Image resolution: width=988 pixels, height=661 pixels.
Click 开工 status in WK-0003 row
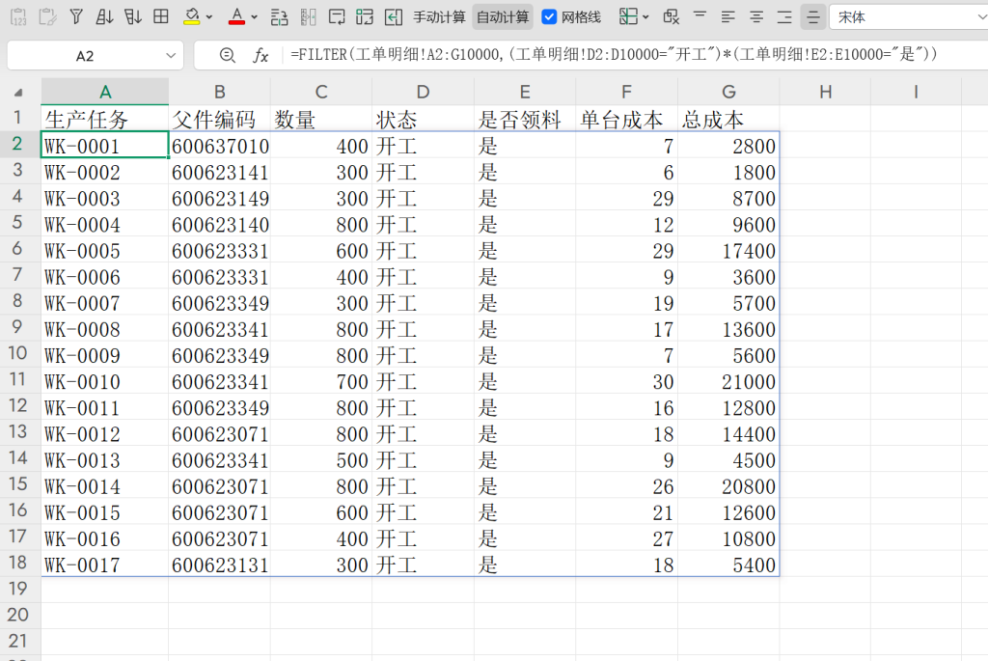423,198
